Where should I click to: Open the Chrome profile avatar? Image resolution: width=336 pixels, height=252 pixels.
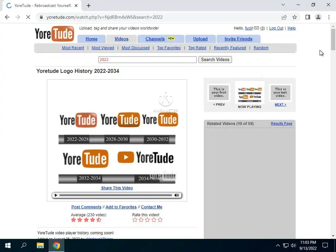tap(318, 17)
